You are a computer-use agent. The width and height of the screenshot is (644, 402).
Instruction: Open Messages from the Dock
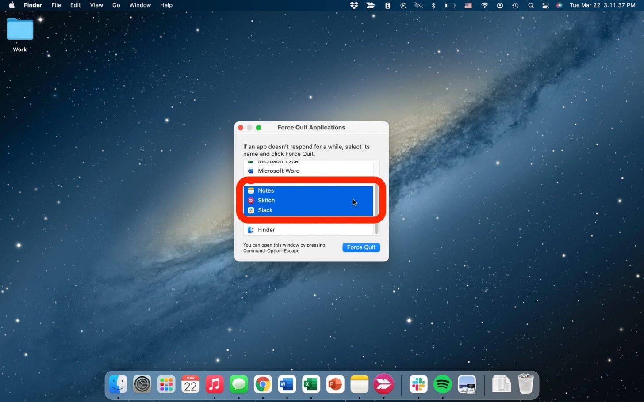tap(239, 384)
